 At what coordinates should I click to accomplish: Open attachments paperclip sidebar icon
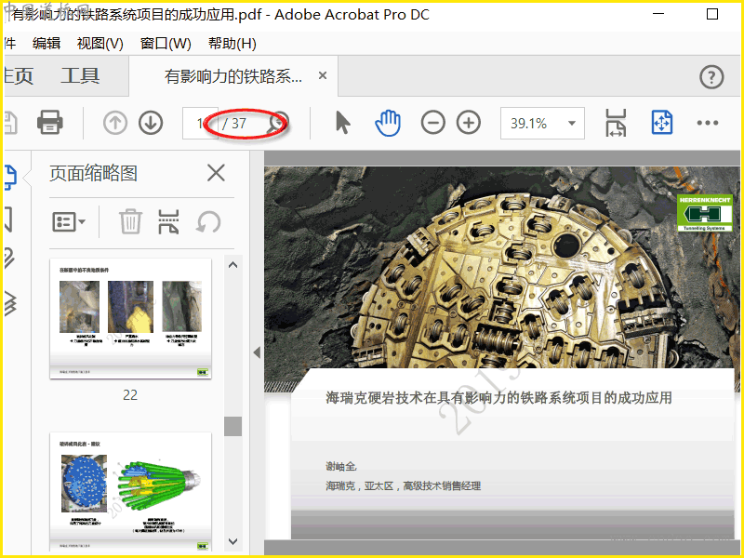tap(9, 259)
